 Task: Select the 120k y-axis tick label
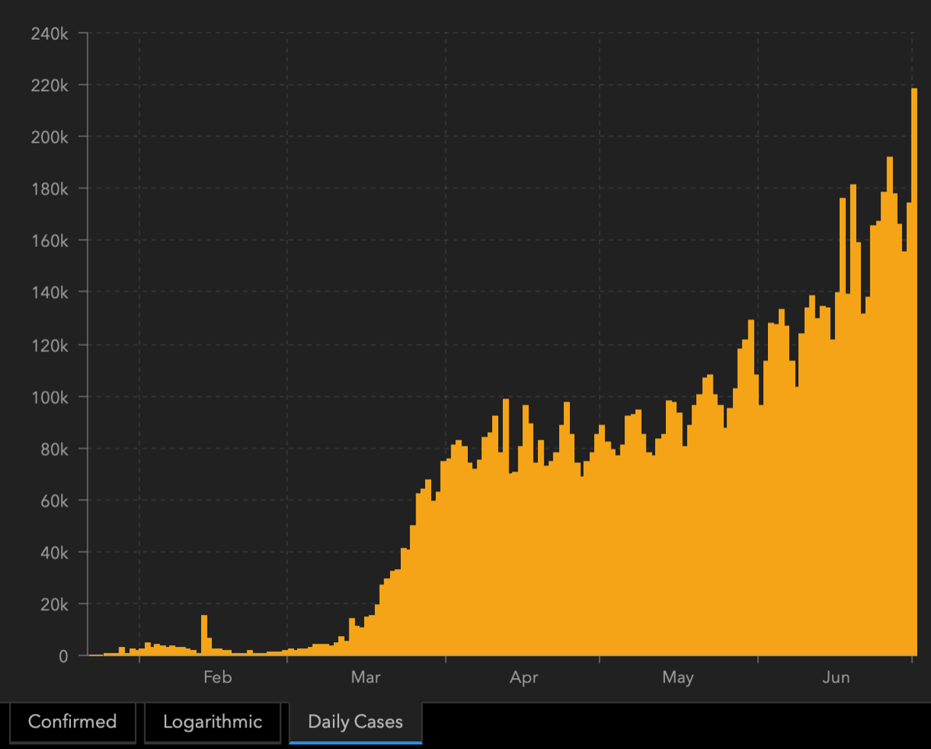[x=50, y=345]
